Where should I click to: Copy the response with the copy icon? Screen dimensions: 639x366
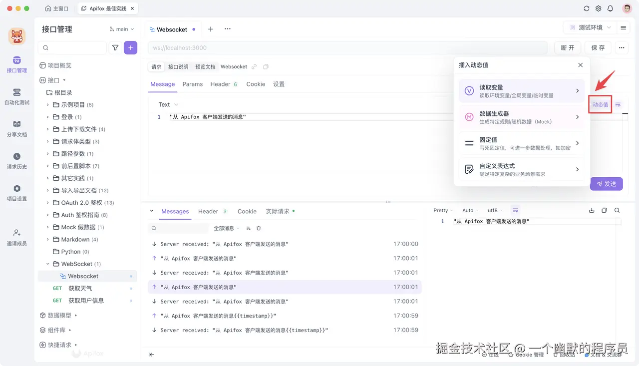[x=604, y=210]
